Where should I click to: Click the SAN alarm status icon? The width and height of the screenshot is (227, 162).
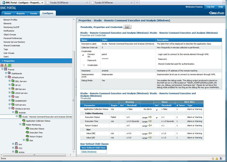pos(13,97)
